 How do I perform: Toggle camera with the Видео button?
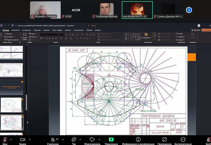tap(22, 139)
